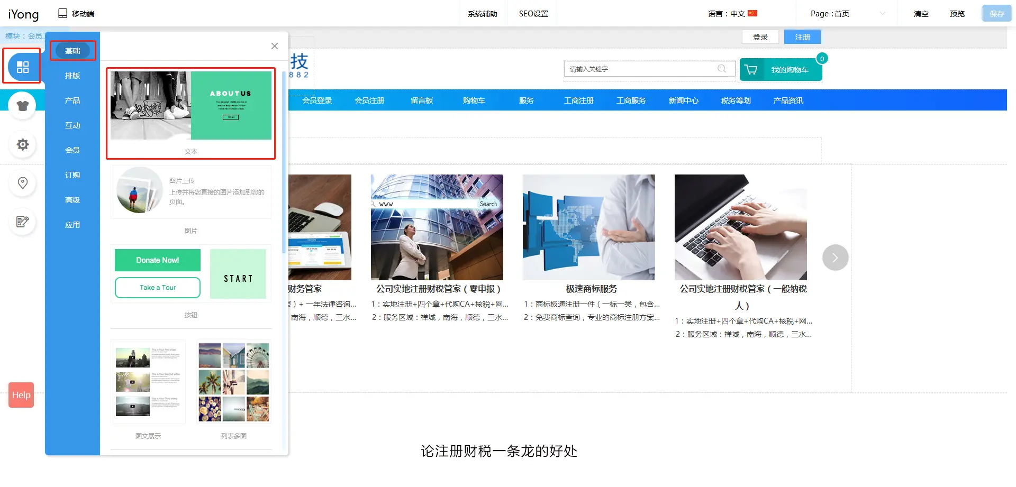Click the mobile device icon
The image size is (1016, 487).
coord(62,13)
